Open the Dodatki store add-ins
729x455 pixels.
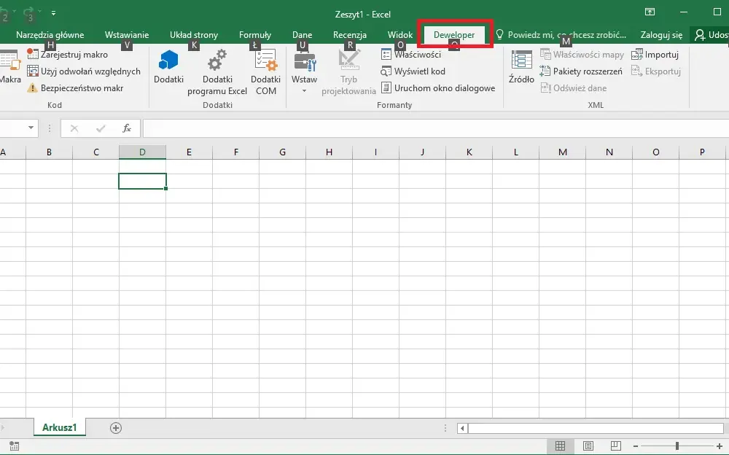click(169, 68)
